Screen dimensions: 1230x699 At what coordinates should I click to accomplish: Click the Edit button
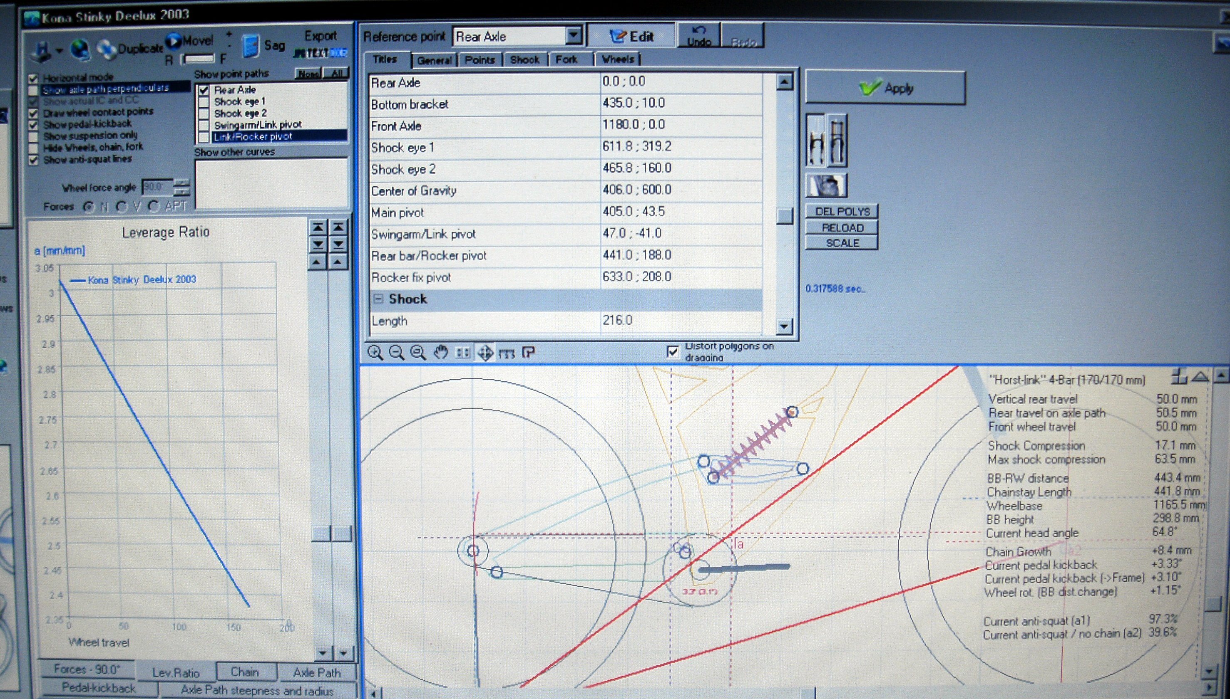click(x=631, y=36)
